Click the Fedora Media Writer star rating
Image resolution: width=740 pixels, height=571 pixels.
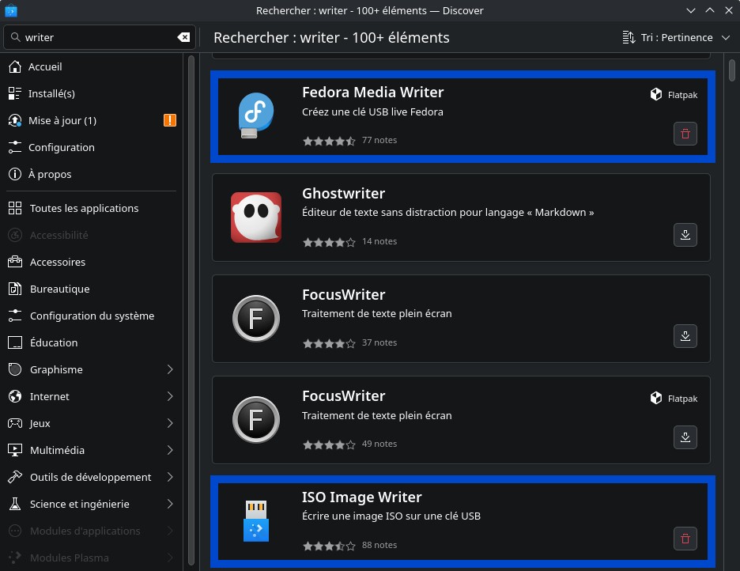(329, 141)
